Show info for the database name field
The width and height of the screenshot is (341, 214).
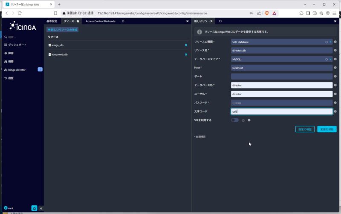click(x=335, y=85)
